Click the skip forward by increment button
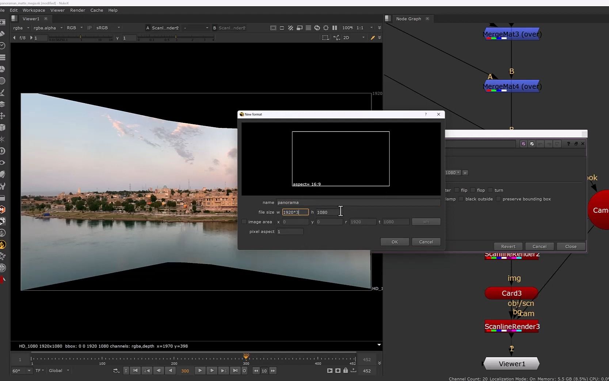Viewport: 609px width, 381px height. 273,371
